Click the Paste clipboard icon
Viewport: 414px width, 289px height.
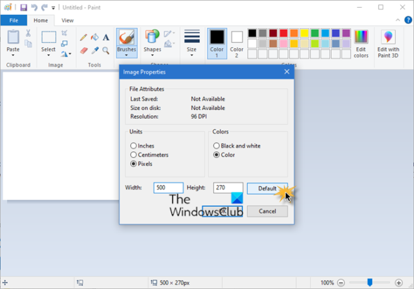13,37
